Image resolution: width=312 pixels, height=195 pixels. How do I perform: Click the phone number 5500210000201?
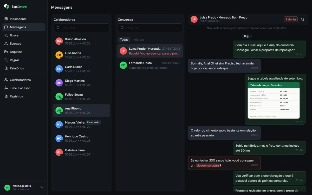coord(210,21)
